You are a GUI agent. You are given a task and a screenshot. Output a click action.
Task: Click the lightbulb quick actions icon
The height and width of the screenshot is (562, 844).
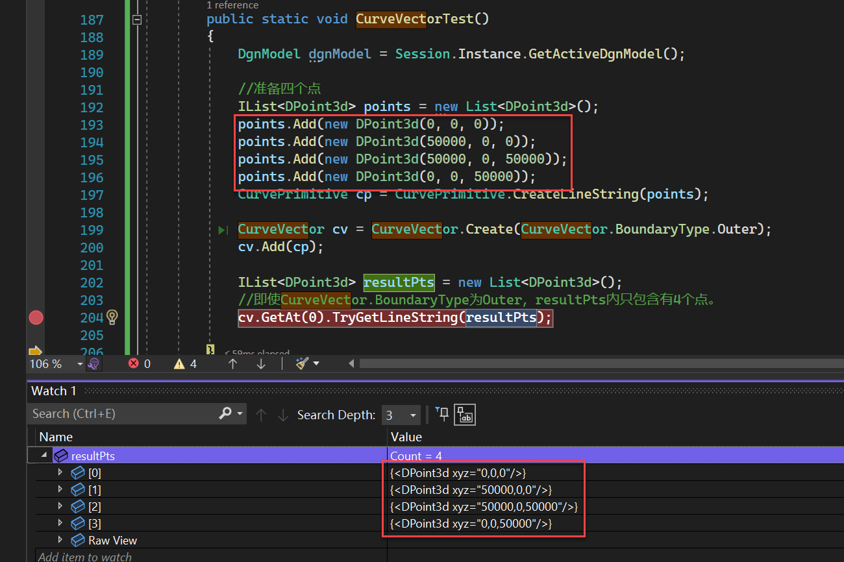tap(112, 317)
